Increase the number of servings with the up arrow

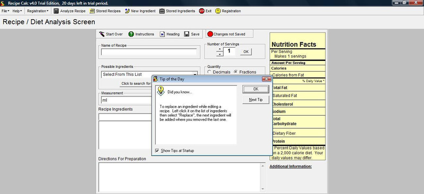[x=220, y=49]
